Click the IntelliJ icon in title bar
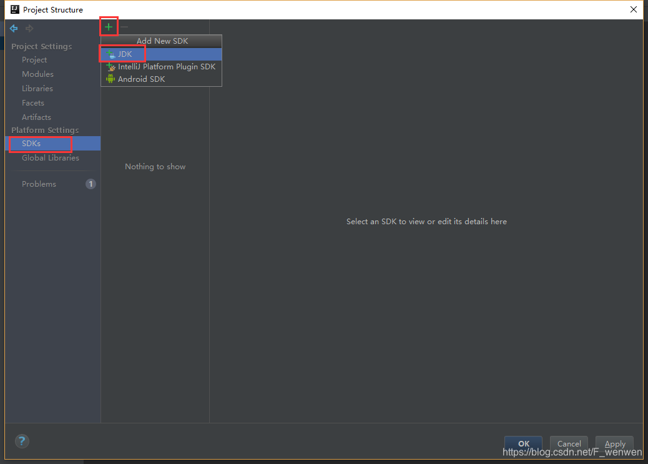This screenshot has height=464, width=648. click(15, 9)
